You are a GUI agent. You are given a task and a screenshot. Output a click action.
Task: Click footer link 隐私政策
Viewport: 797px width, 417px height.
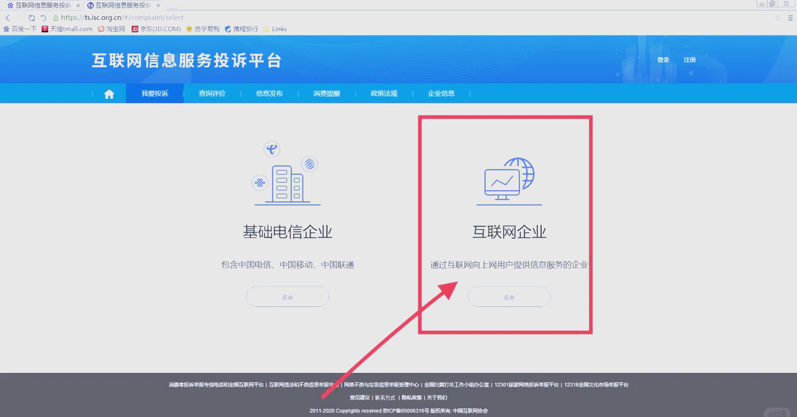point(412,398)
